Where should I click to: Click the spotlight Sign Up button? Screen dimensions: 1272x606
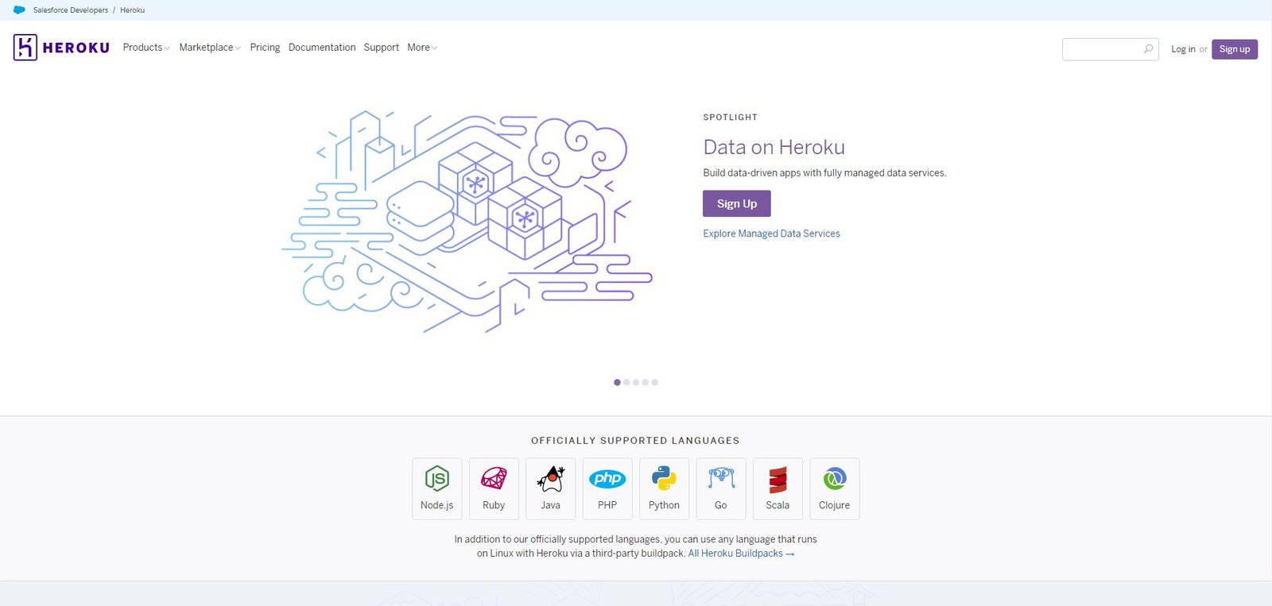click(x=737, y=203)
